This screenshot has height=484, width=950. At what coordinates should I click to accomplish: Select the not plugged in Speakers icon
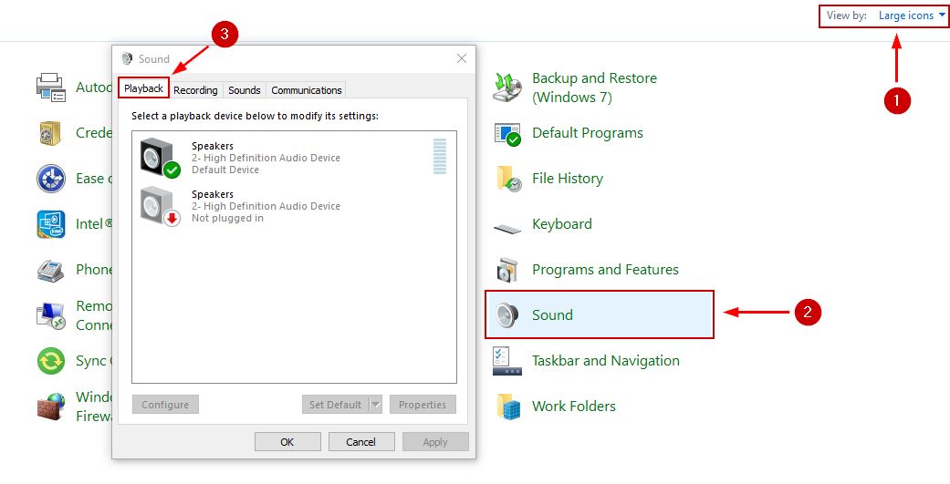160,206
